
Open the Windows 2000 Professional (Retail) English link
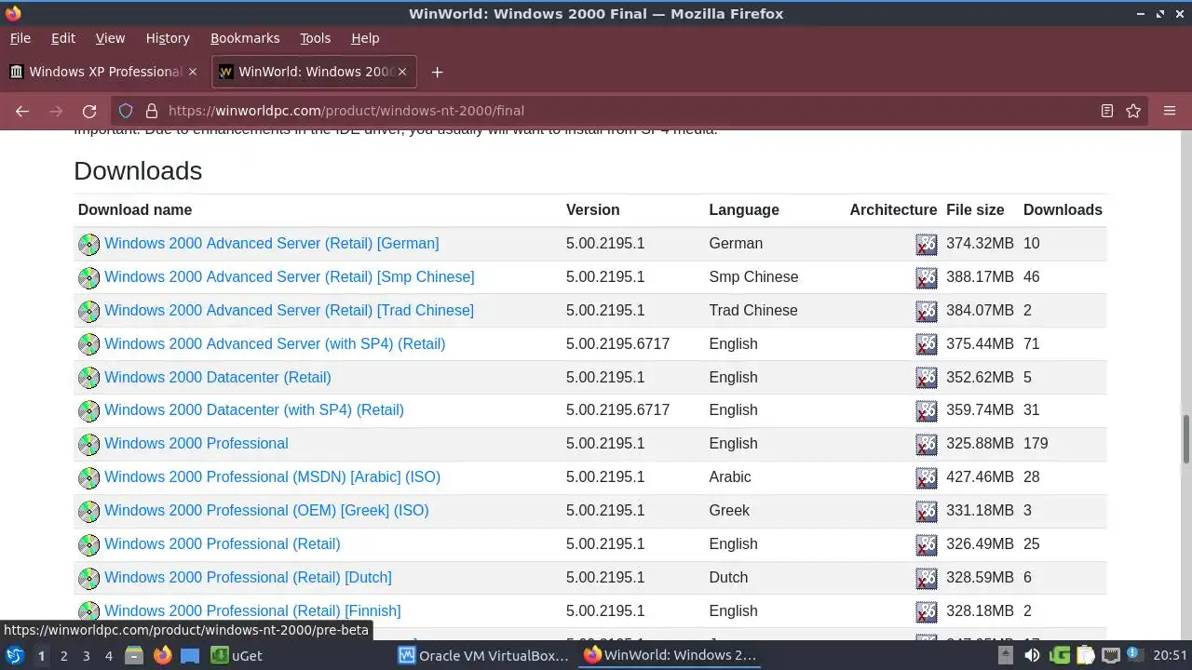point(223,544)
